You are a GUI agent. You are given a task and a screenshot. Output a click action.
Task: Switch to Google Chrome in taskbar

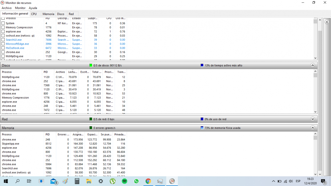click(148, 181)
